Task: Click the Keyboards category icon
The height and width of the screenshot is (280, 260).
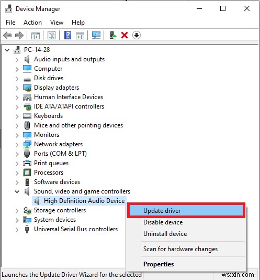Action: click(x=27, y=116)
